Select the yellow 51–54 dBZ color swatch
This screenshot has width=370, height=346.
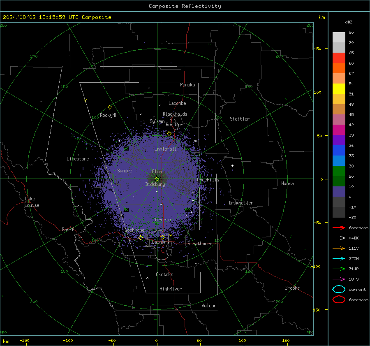[x=339, y=89]
